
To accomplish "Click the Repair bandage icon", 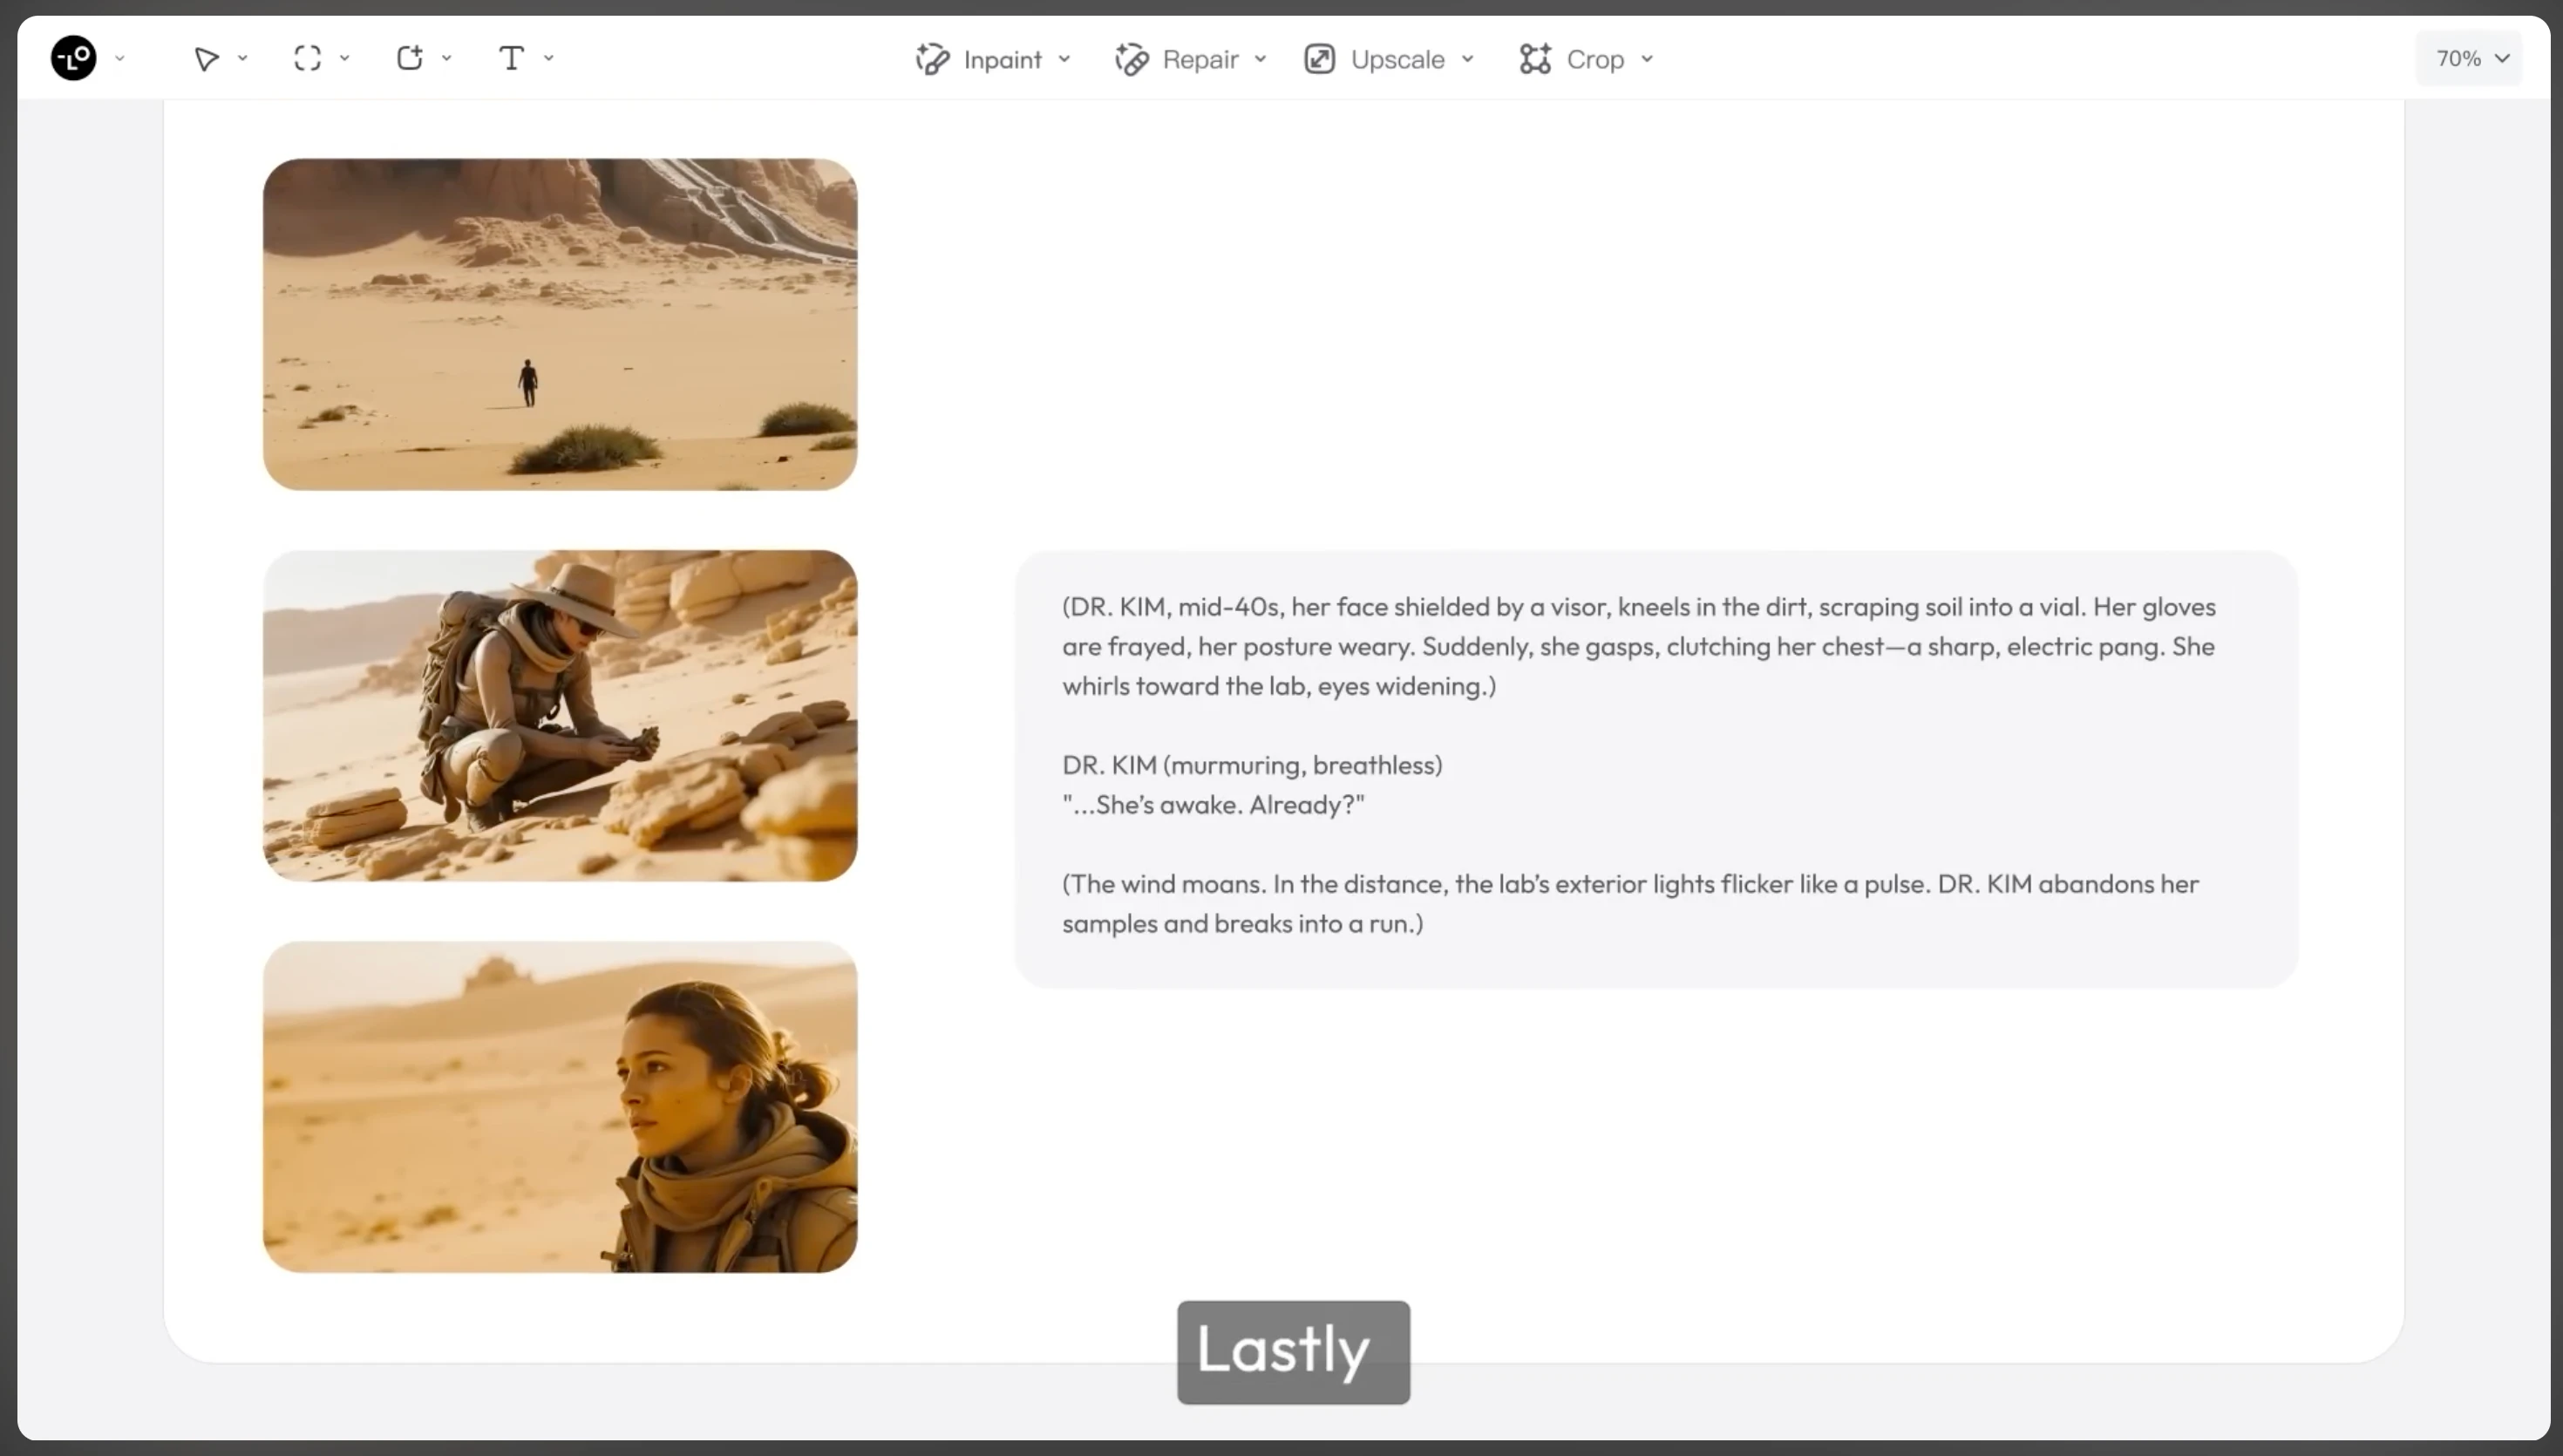I will (1132, 59).
